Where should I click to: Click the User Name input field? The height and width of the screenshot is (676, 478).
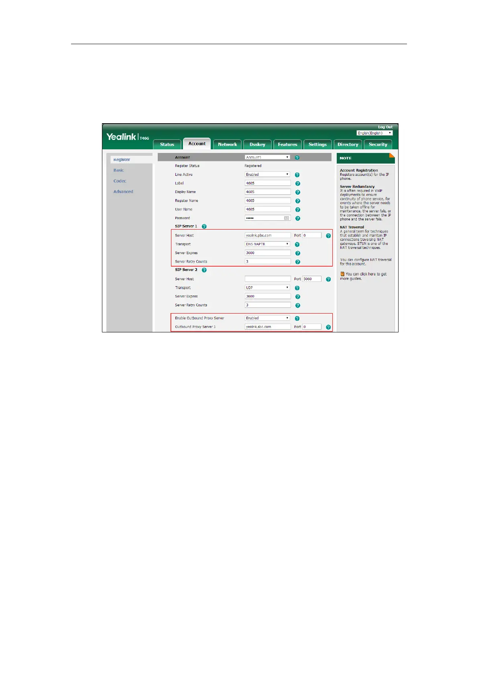268,209
